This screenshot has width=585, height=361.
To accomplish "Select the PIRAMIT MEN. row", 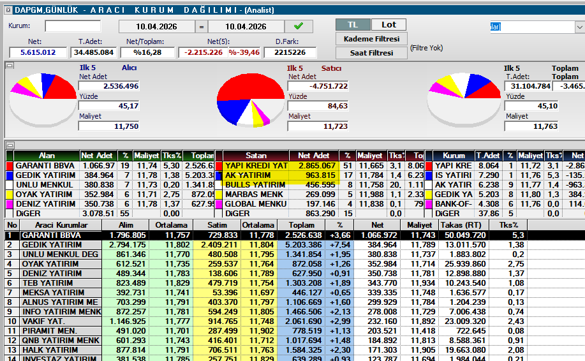I will click(295, 331).
